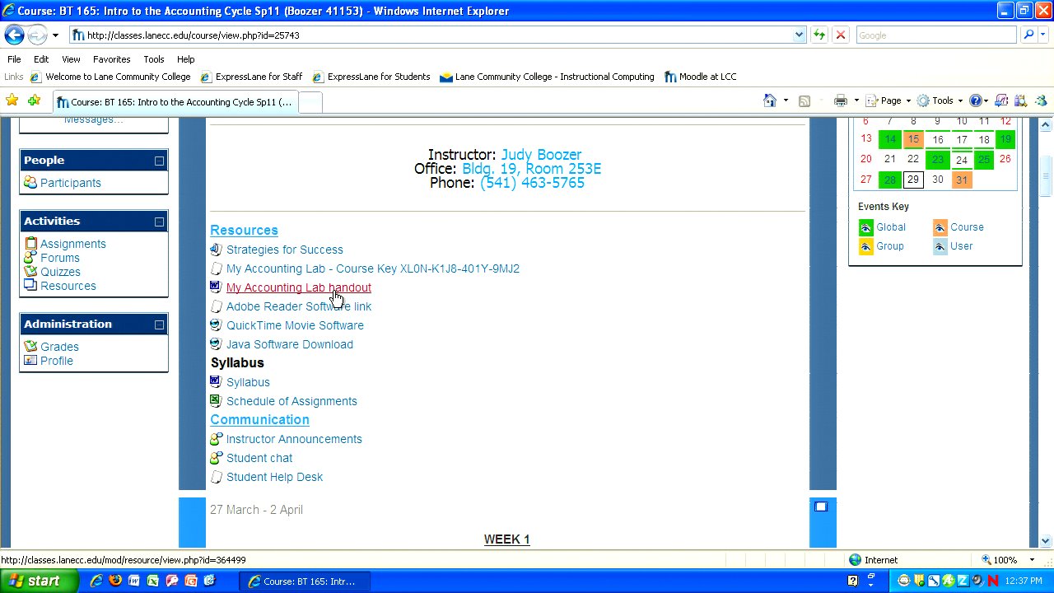Click calendar day 31 highlighted orange
Image resolution: width=1054 pixels, height=593 pixels.
click(960, 180)
